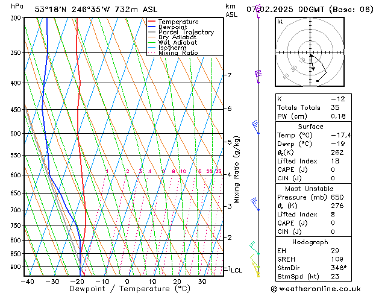Select the Wet Adiabat legend entry
The width and height of the screenshot is (379, 293).
[172, 42]
